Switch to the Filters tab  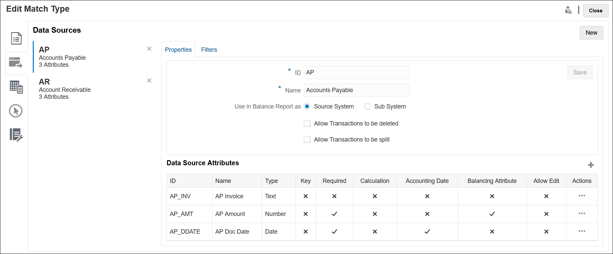[x=209, y=50]
